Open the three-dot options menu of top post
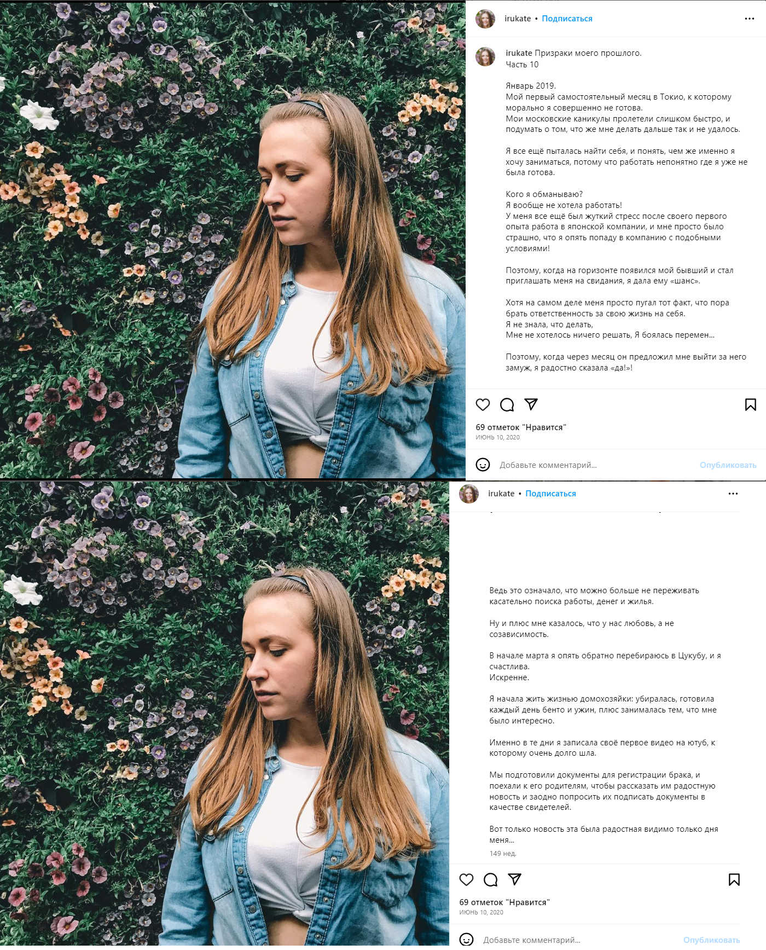 click(750, 19)
